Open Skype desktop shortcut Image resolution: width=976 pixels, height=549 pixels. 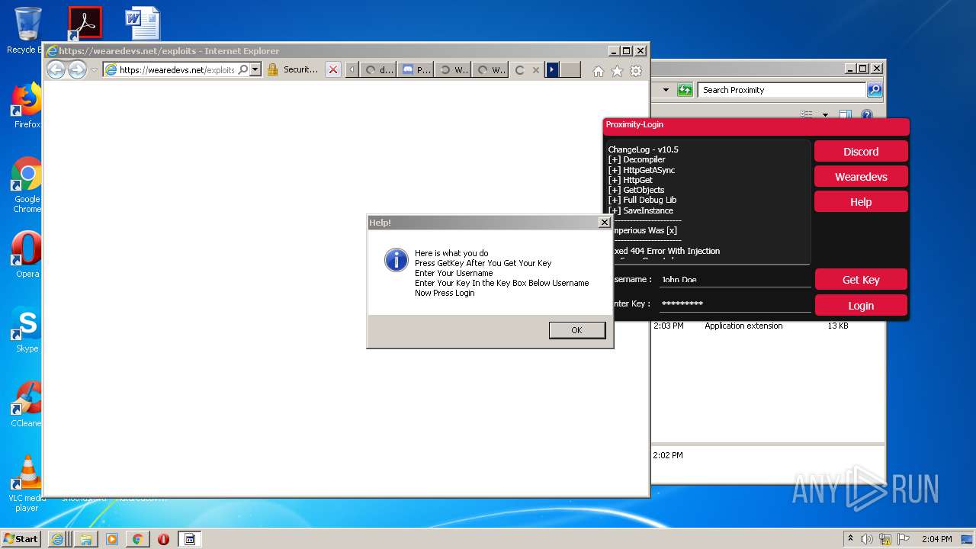(27, 329)
